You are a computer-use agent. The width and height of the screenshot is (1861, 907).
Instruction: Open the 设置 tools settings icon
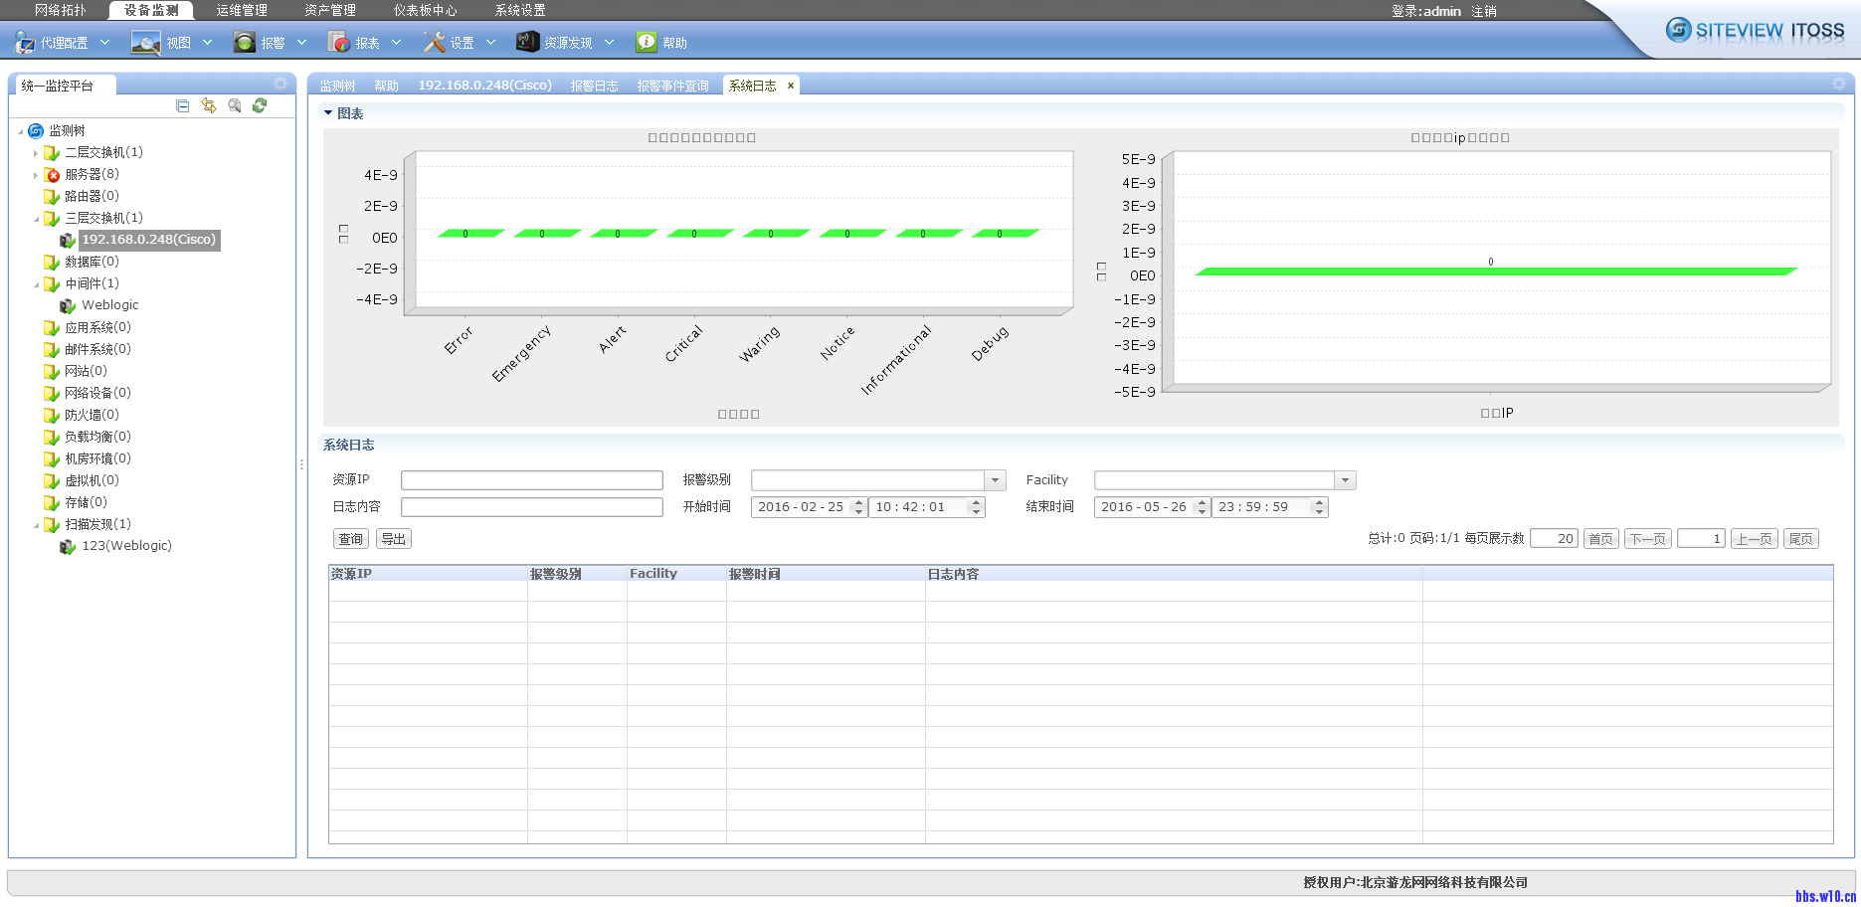(434, 43)
